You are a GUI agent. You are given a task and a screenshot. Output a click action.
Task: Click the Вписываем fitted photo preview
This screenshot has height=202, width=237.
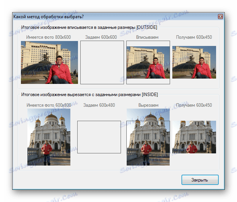pos(148,62)
